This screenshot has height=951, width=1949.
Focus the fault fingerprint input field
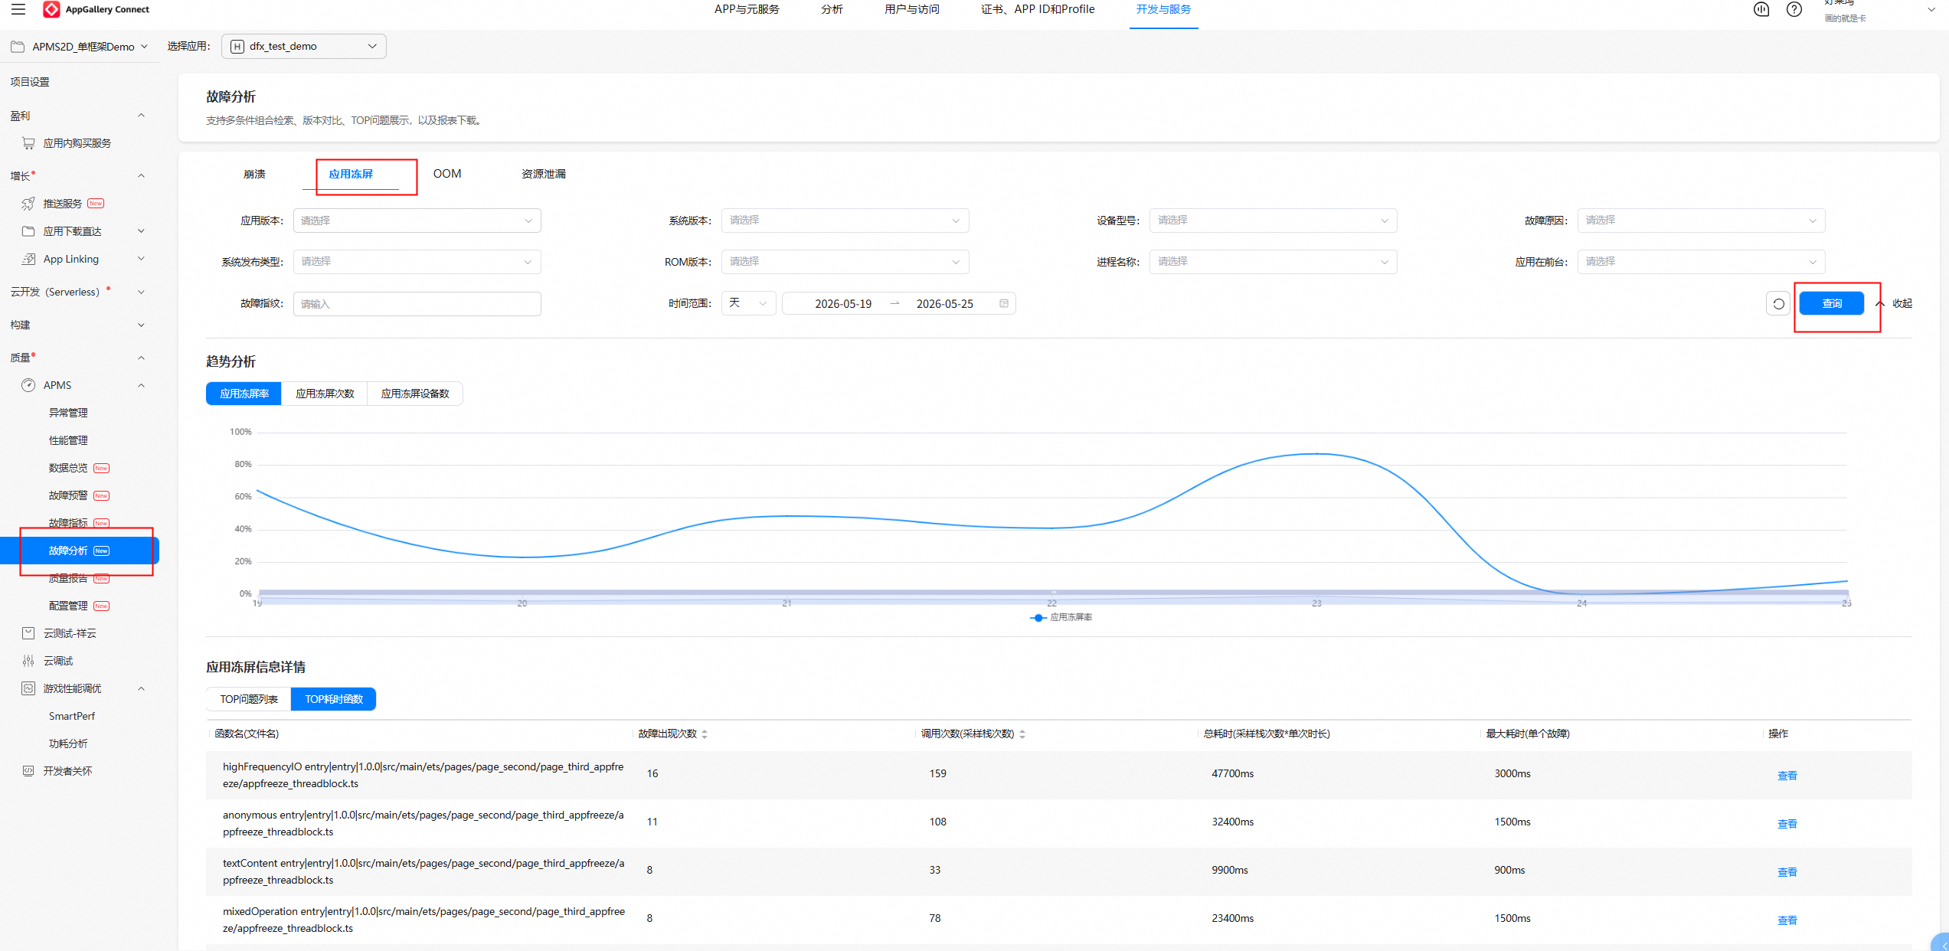[417, 304]
